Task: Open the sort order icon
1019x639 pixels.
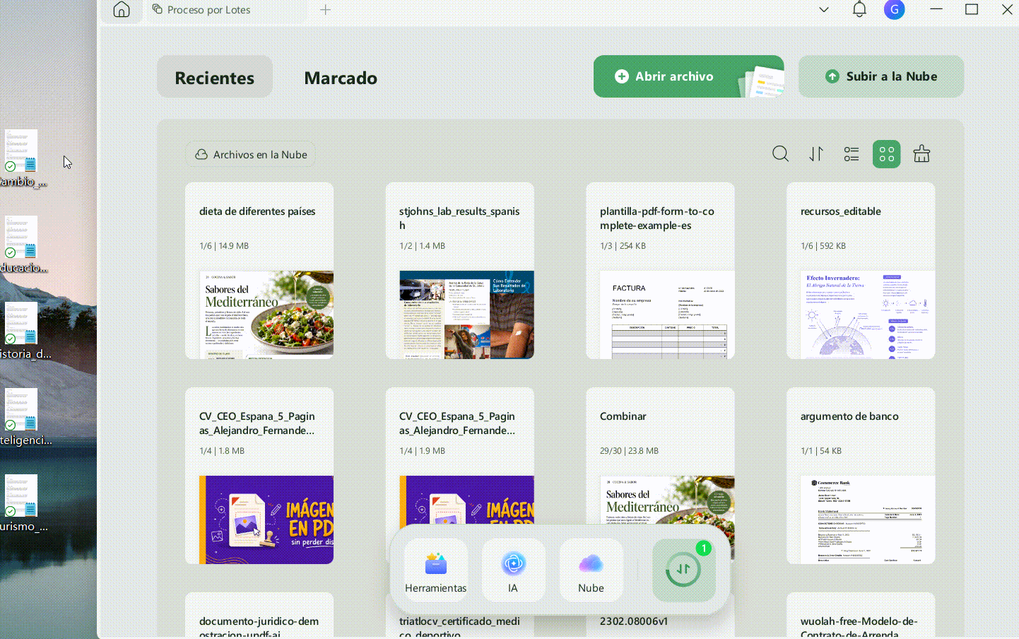Action: [816, 154]
